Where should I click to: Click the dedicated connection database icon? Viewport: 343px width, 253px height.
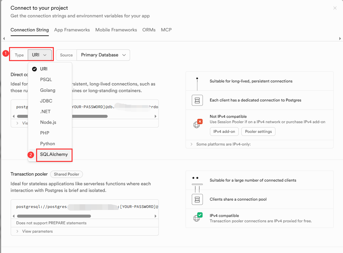(197, 100)
